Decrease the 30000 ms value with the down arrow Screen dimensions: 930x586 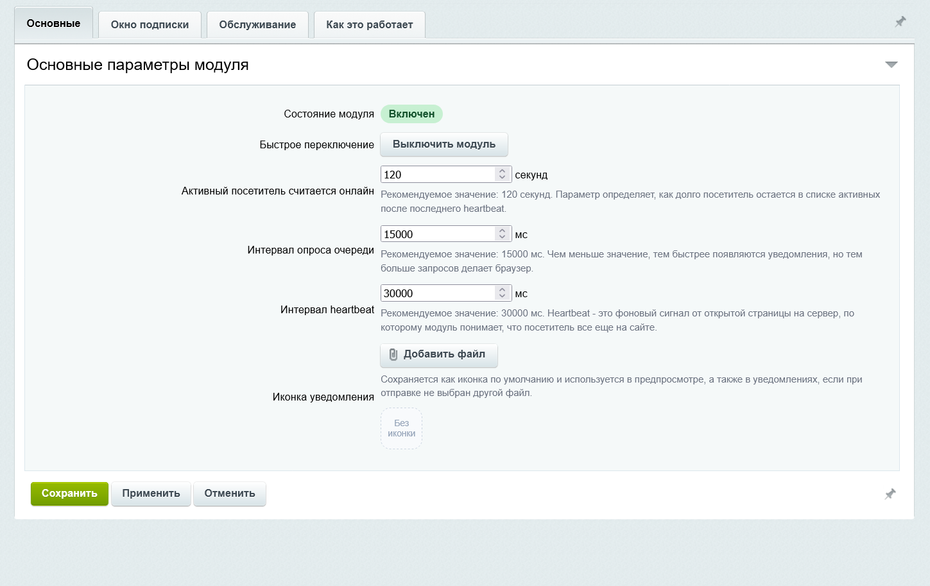[x=503, y=297]
